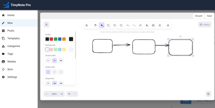This screenshot has width=215, height=108.
Task: Select the Hand pan tool
Action: pyautogui.click(x=95, y=25)
